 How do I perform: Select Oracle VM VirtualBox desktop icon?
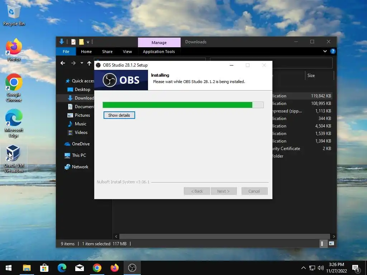click(x=14, y=159)
